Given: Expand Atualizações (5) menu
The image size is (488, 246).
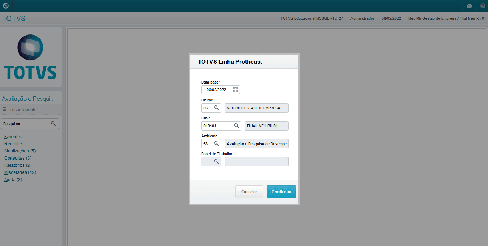Looking at the screenshot, I should pyautogui.click(x=20, y=151).
